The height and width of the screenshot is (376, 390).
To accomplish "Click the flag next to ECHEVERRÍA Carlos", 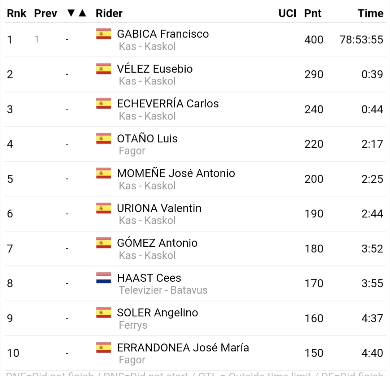I will coord(104,103).
